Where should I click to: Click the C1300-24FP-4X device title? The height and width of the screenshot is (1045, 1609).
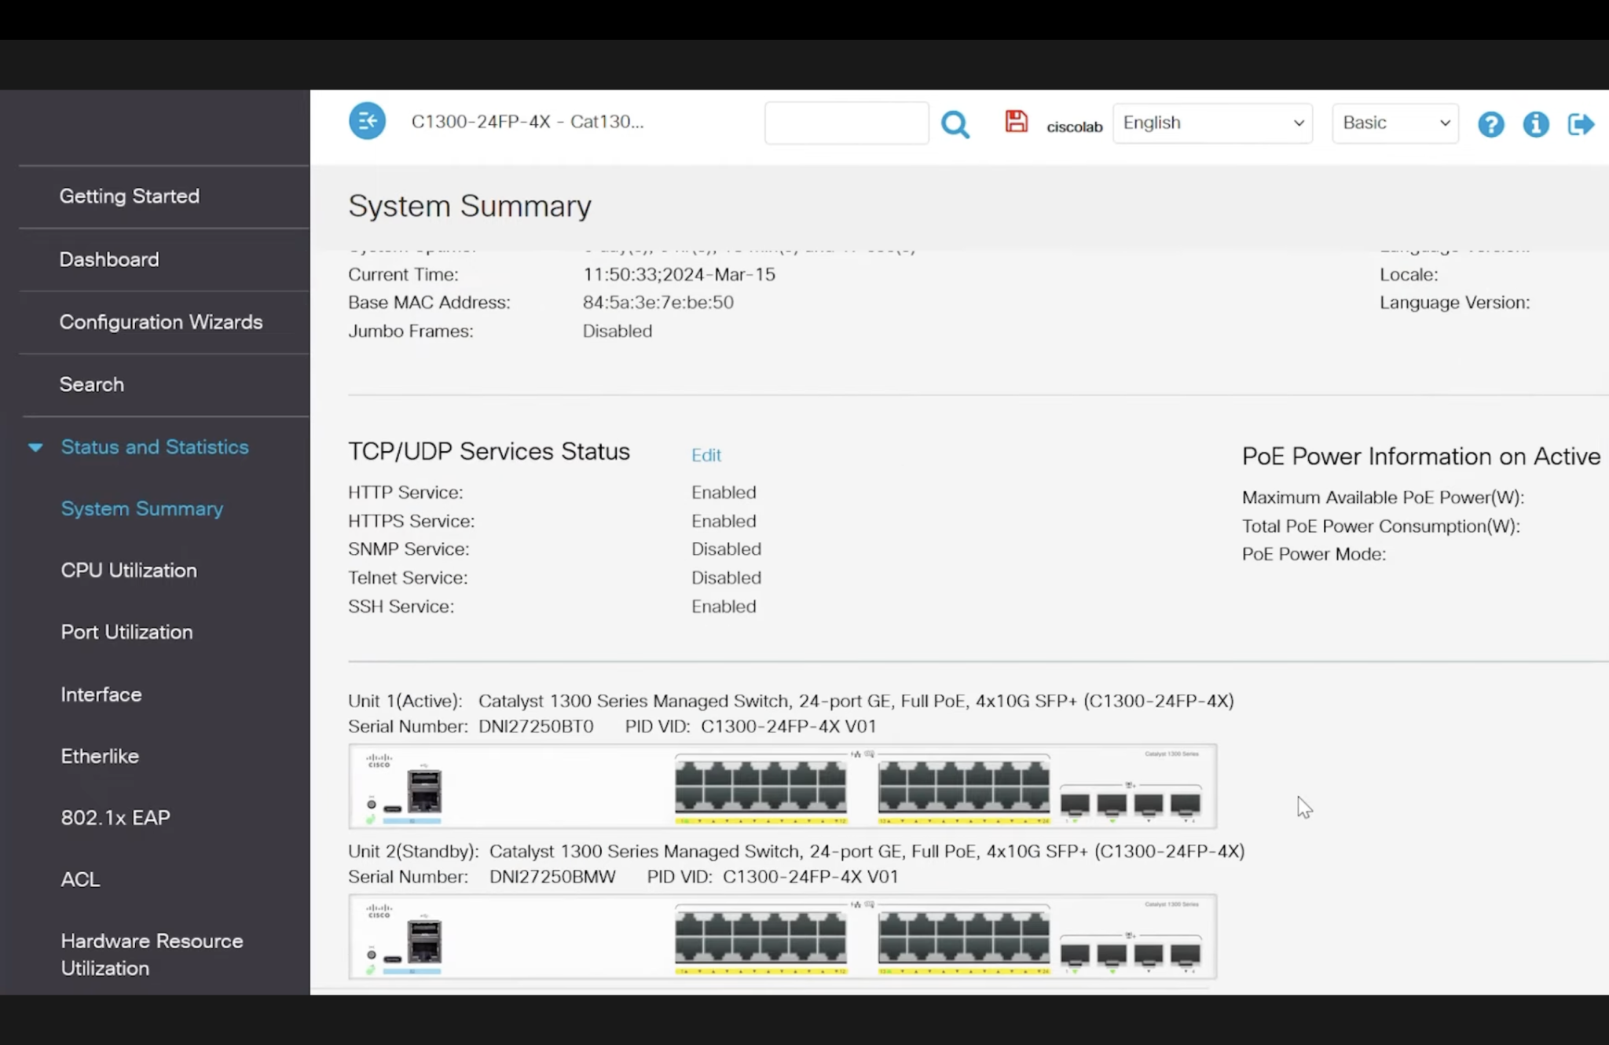pyautogui.click(x=527, y=122)
